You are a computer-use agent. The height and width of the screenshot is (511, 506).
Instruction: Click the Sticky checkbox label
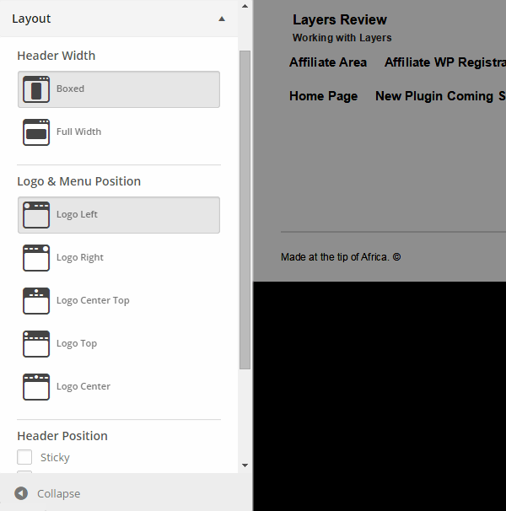click(x=55, y=458)
